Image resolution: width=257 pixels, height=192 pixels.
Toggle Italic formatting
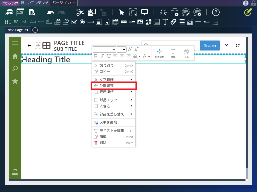(x=102, y=56)
